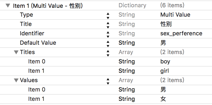The width and height of the screenshot is (212, 105).
Task: Click the 女 value under Values
Action: click(x=163, y=99)
